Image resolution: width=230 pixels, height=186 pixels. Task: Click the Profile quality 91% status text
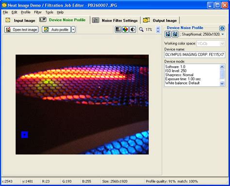pyautogui.click(x=161, y=181)
